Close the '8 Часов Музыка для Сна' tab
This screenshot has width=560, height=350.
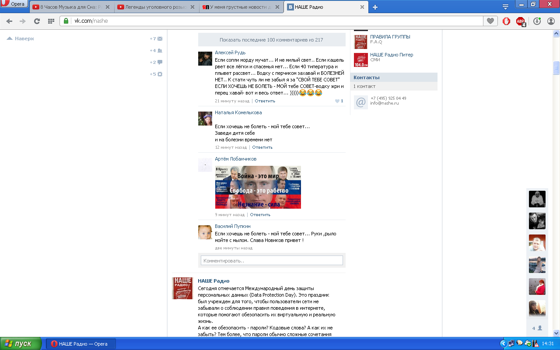tap(108, 7)
